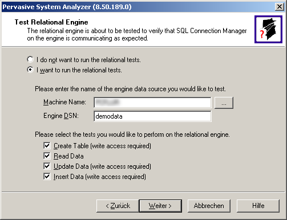Uncheck the Create Table test checkbox
This screenshot has height=220, width=287.
click(47, 146)
